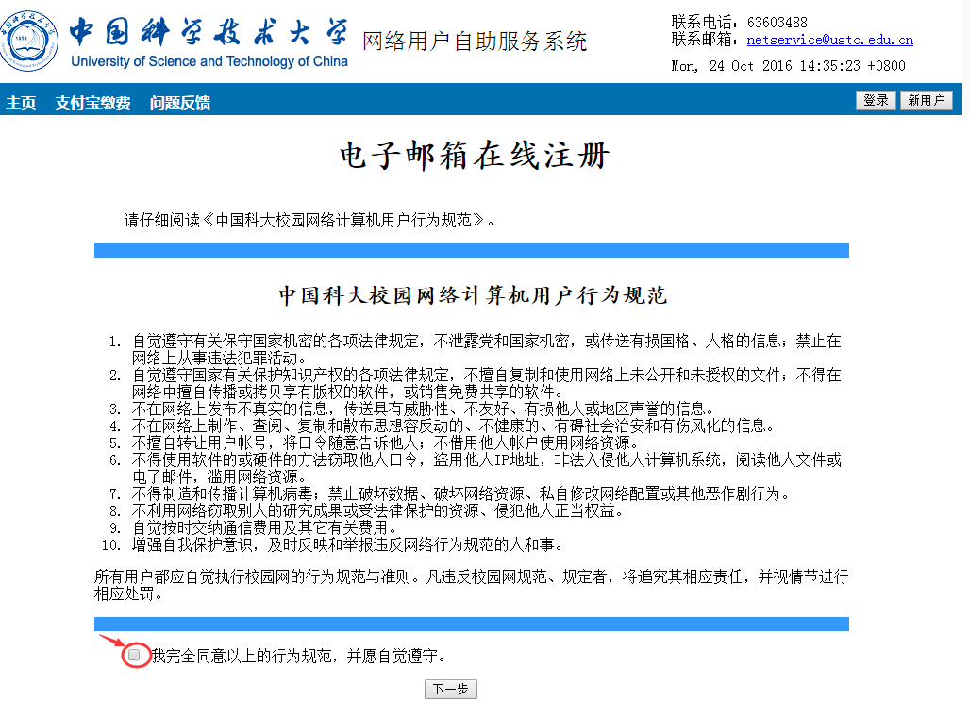Screen dimensions: 969x701
Task: Click the English university name text
Action: 209,61
